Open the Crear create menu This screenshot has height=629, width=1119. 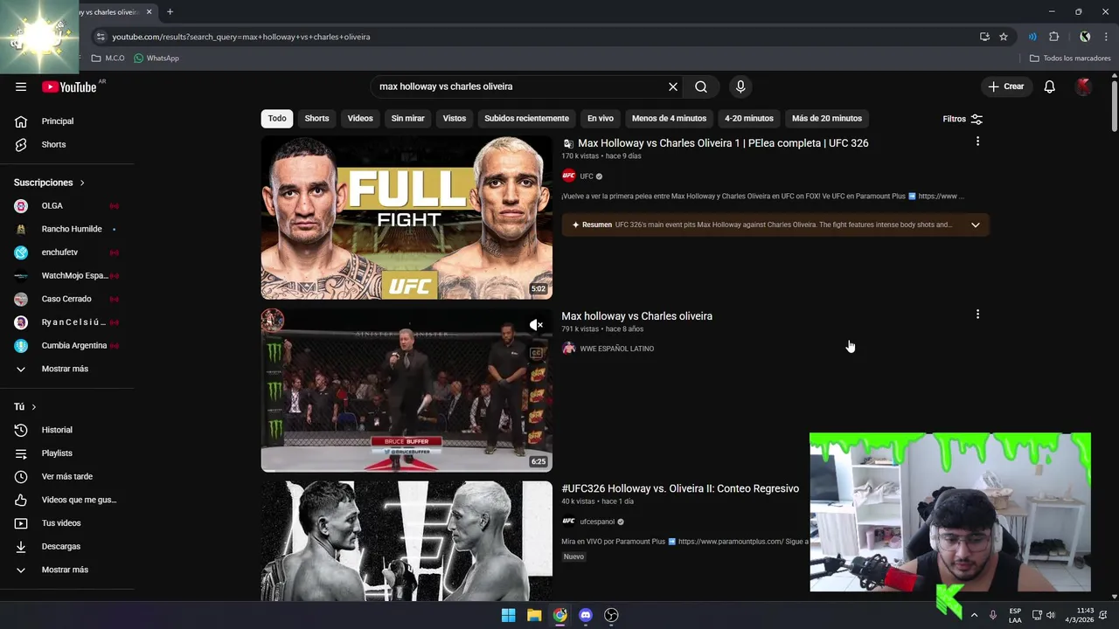tap(1005, 86)
